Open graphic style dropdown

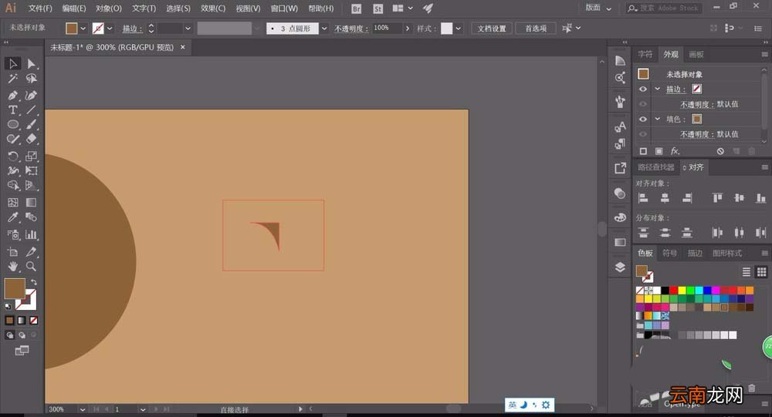(x=459, y=29)
